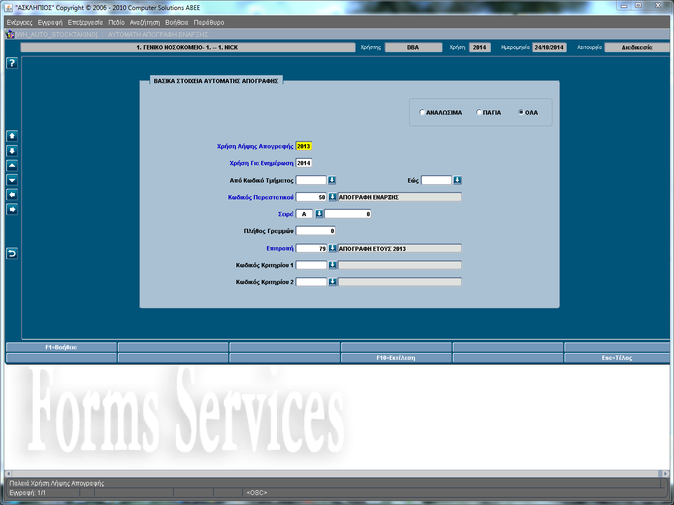The width and height of the screenshot is (674, 505).
Task: Click the <OSC> status bar indicator
Action: click(257, 493)
